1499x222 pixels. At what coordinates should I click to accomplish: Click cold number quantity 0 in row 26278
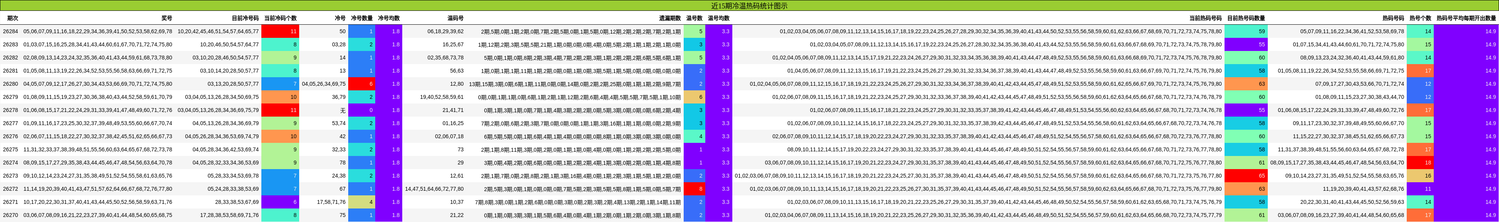(x=361, y=110)
